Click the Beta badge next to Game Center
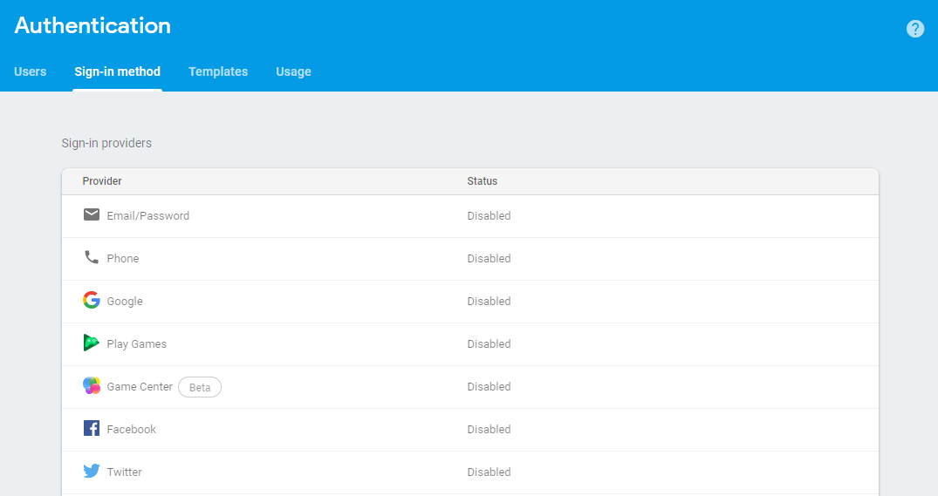The height and width of the screenshot is (496, 938). tap(200, 387)
